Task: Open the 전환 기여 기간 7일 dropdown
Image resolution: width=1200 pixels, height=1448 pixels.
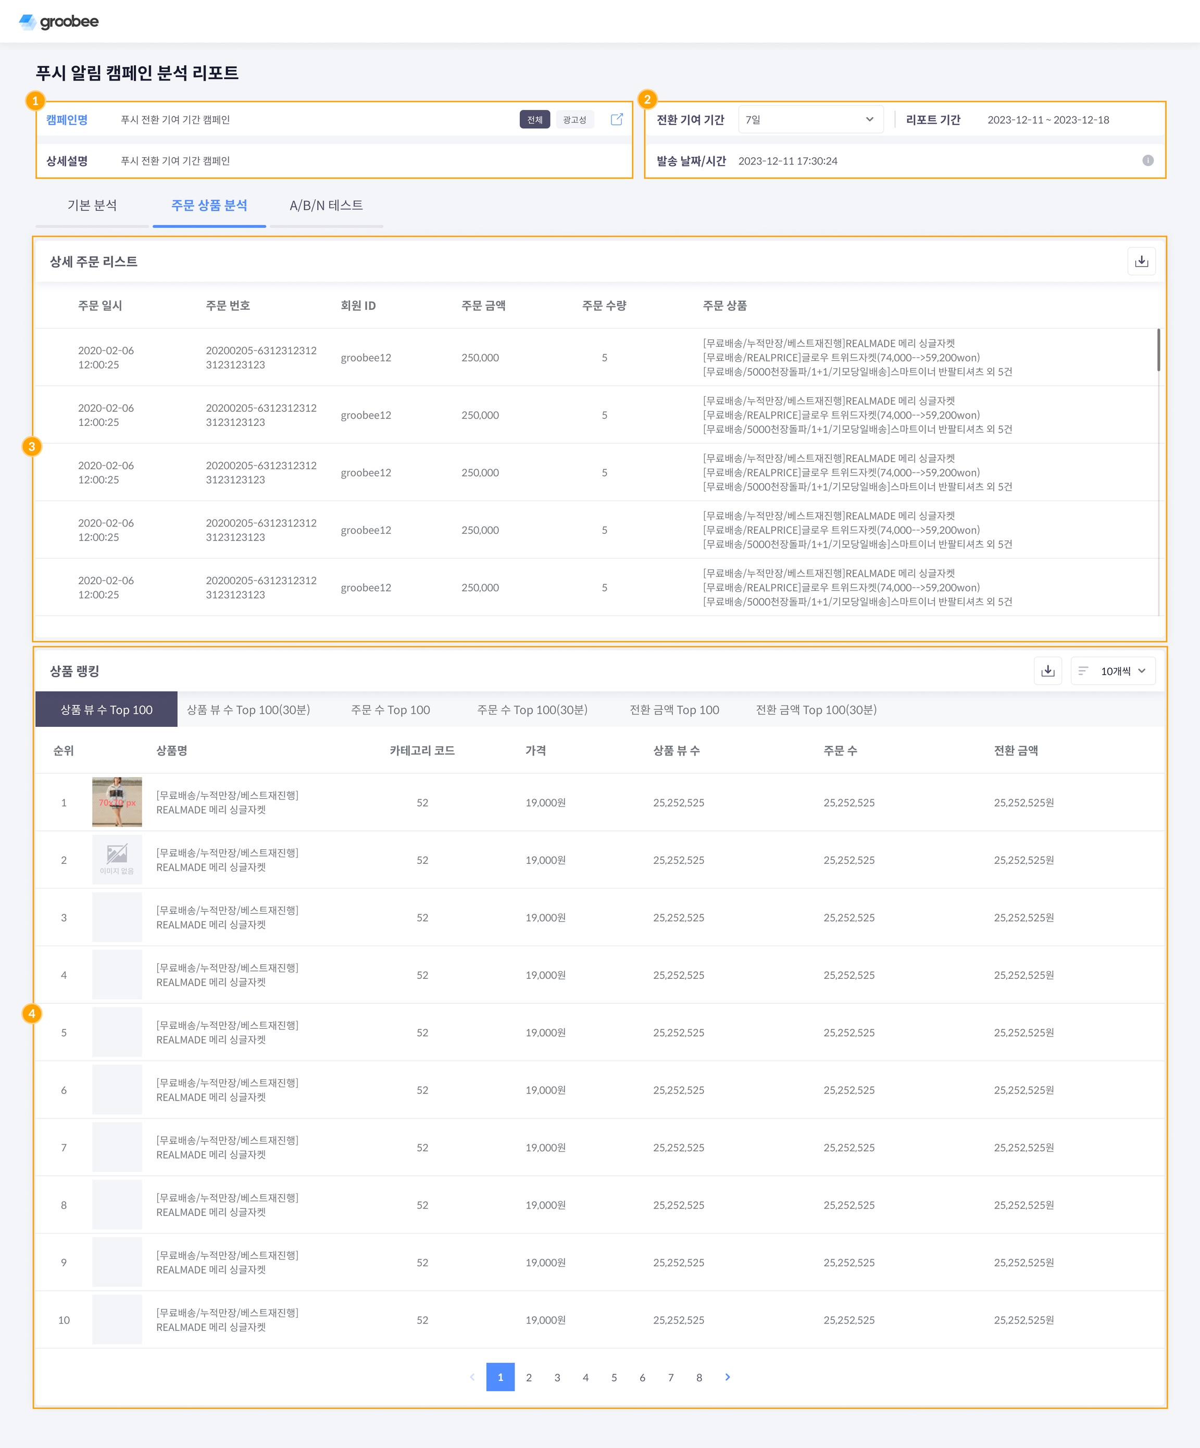Action: (x=810, y=119)
